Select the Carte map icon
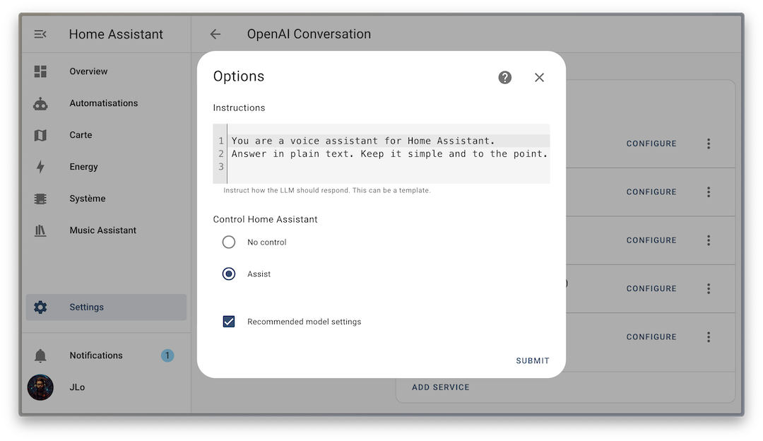The width and height of the screenshot is (763, 441). [40, 135]
